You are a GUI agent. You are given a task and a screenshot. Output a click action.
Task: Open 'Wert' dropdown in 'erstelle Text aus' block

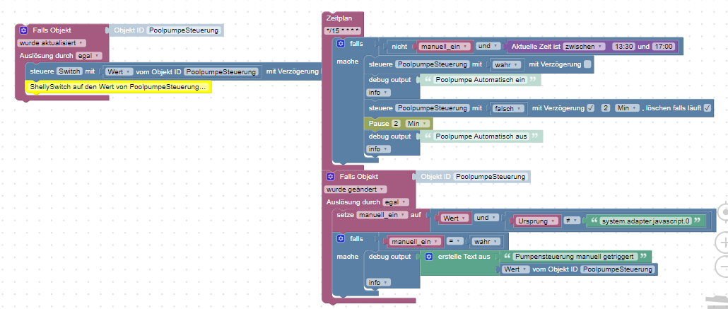pyautogui.click(x=516, y=269)
